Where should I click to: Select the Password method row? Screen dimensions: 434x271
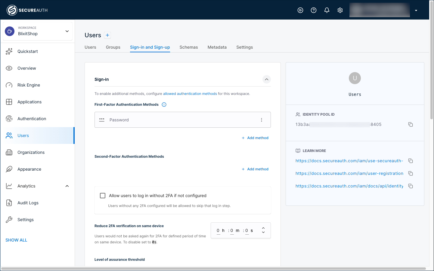click(x=183, y=120)
